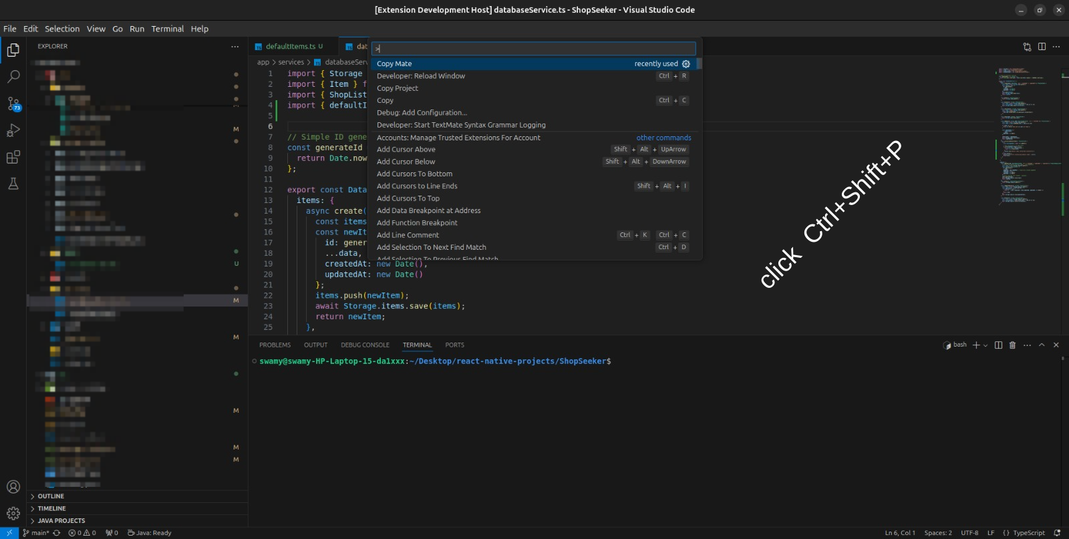
Task: Click app breadcrumb segment
Action: (263, 62)
